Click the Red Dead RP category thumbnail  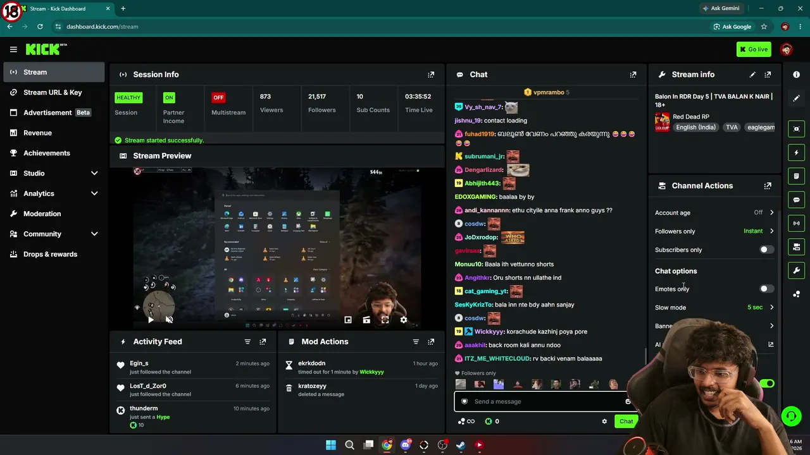[x=662, y=122]
